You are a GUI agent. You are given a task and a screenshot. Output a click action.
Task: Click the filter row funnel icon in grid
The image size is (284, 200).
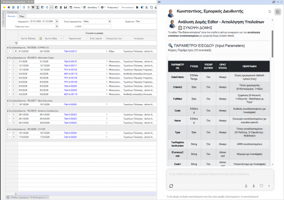tap(16, 43)
